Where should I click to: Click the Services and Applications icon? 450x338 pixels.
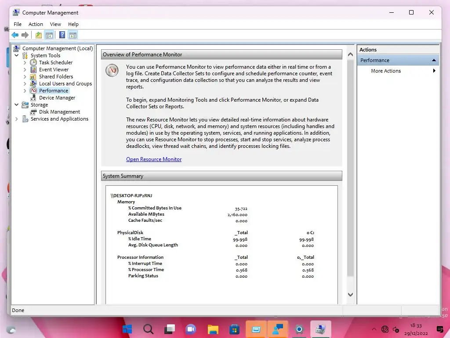[25, 119]
